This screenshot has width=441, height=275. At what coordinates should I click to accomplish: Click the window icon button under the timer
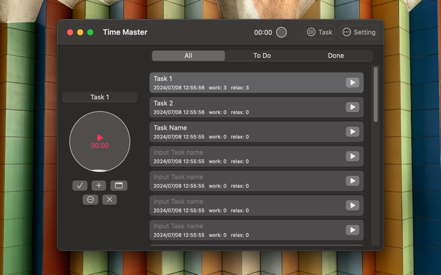tap(119, 185)
